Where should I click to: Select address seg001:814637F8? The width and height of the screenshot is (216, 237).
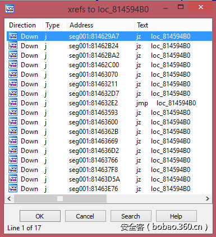pos(94,170)
